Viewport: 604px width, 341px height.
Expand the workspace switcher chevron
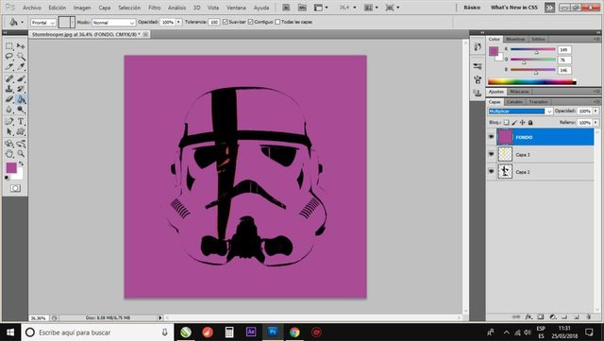click(x=549, y=8)
